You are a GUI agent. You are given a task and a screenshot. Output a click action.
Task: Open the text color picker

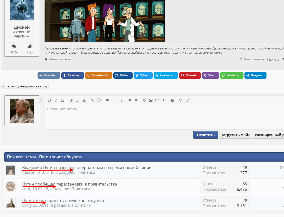71,100
